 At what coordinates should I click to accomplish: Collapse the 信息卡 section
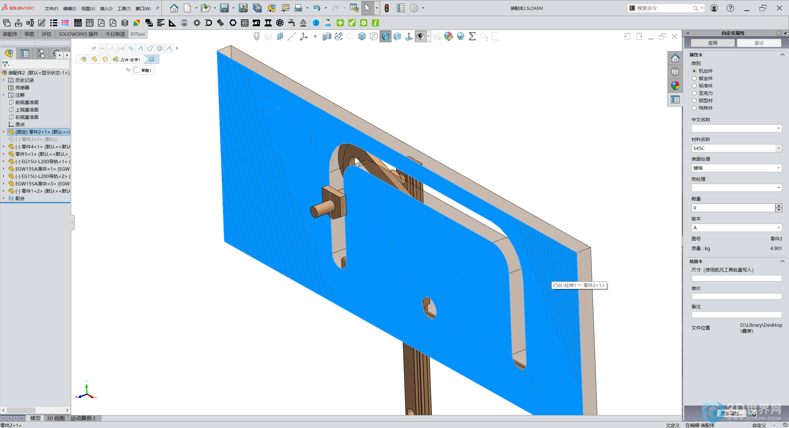tap(782, 261)
